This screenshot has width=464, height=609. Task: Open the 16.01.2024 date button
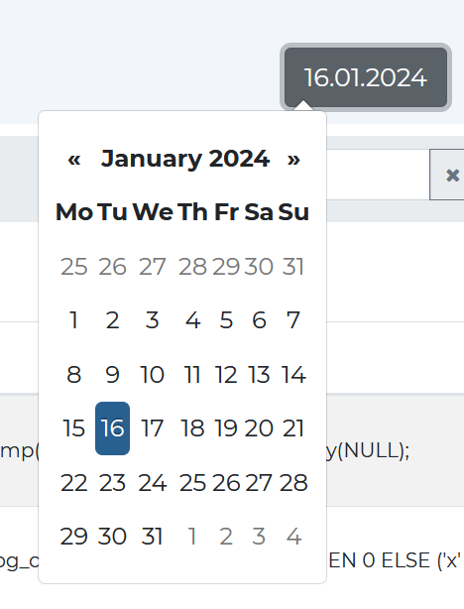[366, 77]
